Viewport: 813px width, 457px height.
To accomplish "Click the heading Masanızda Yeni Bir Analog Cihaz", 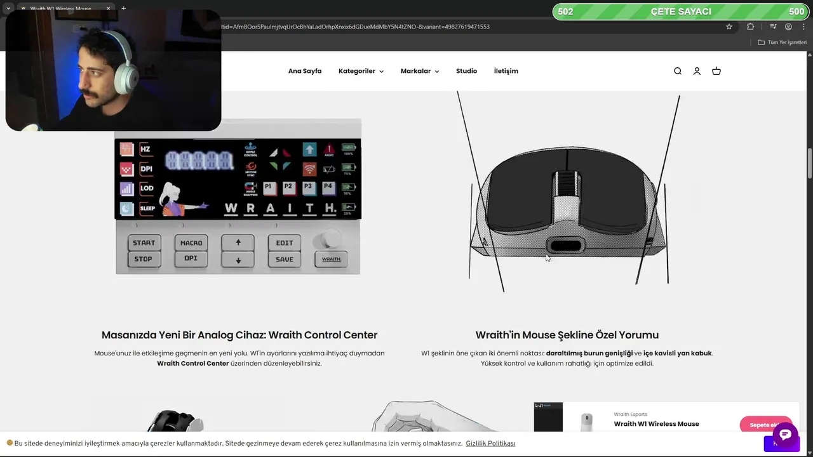I will 239,335.
